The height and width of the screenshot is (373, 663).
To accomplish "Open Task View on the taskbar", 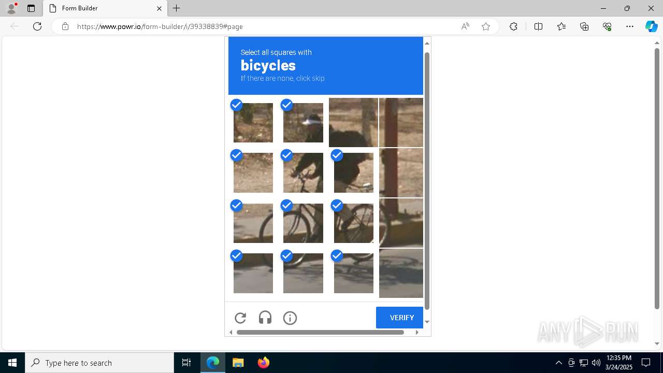I will click(186, 363).
